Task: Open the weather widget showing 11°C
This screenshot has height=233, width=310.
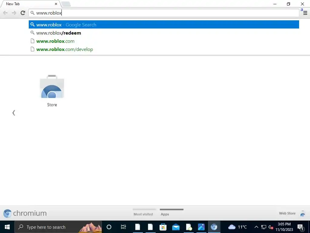Action: [237, 227]
